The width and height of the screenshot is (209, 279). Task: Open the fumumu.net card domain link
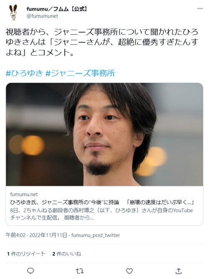24,195
